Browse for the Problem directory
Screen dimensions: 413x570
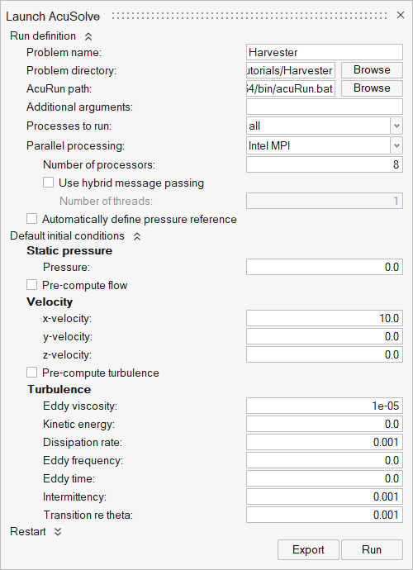(372, 70)
